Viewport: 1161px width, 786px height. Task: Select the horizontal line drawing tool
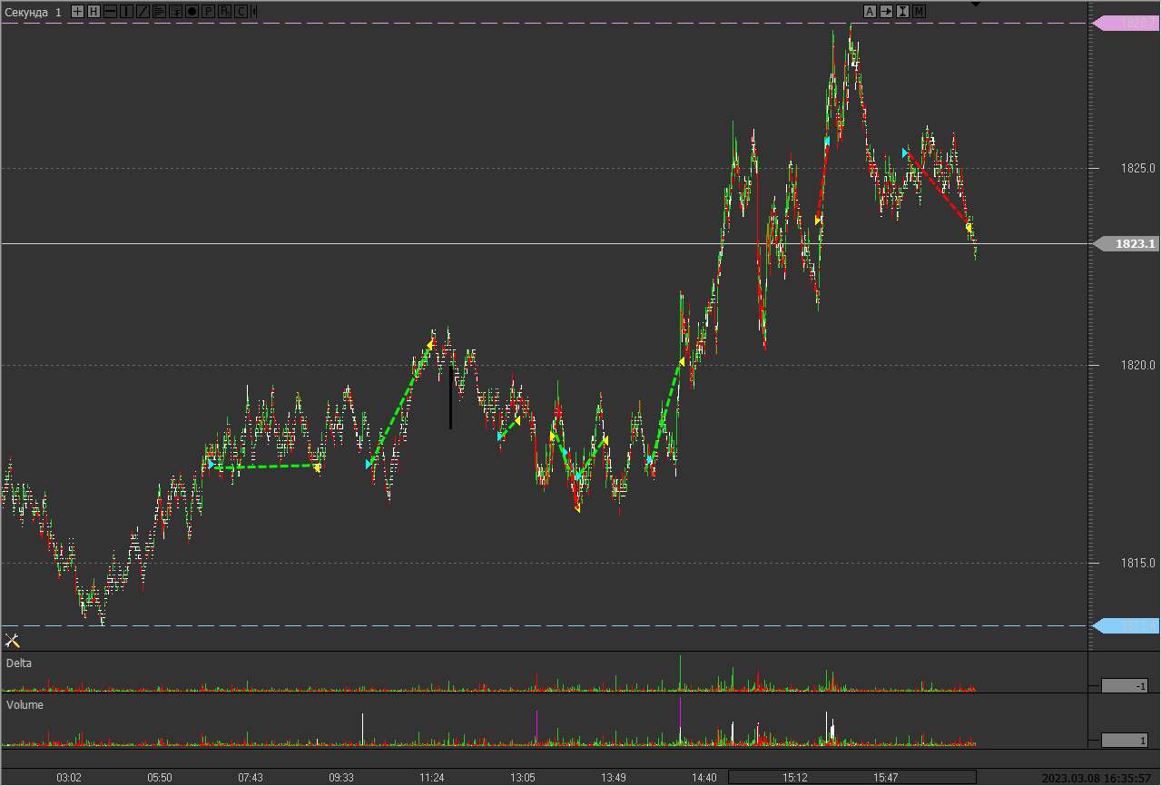(110, 11)
